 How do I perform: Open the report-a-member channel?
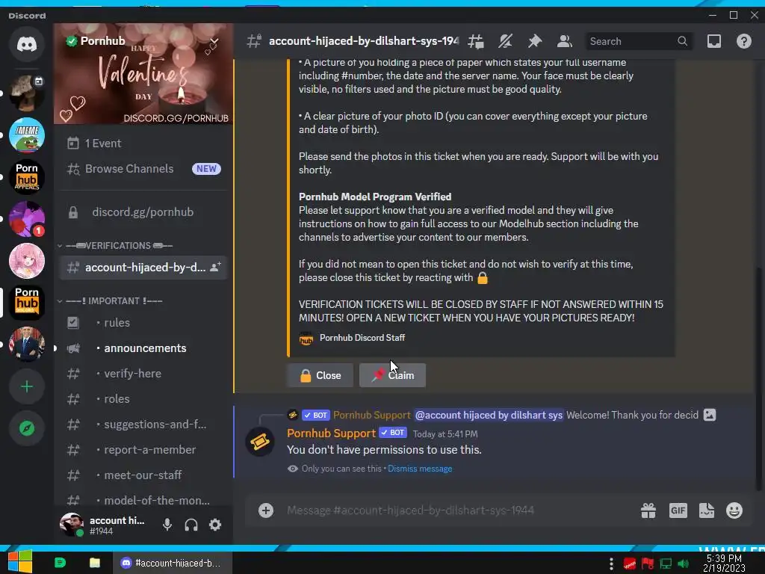pyautogui.click(x=143, y=449)
